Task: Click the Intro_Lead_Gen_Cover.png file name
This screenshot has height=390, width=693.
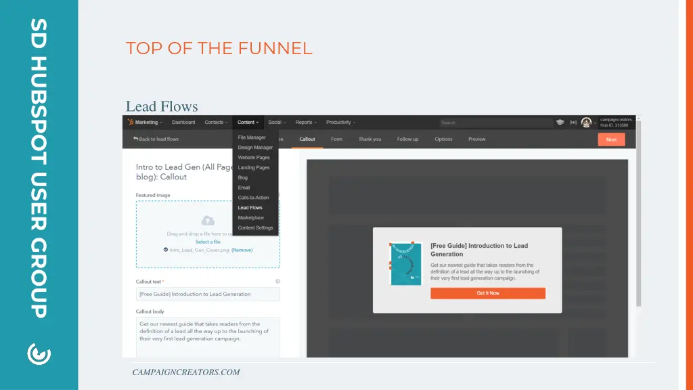Action: point(200,251)
